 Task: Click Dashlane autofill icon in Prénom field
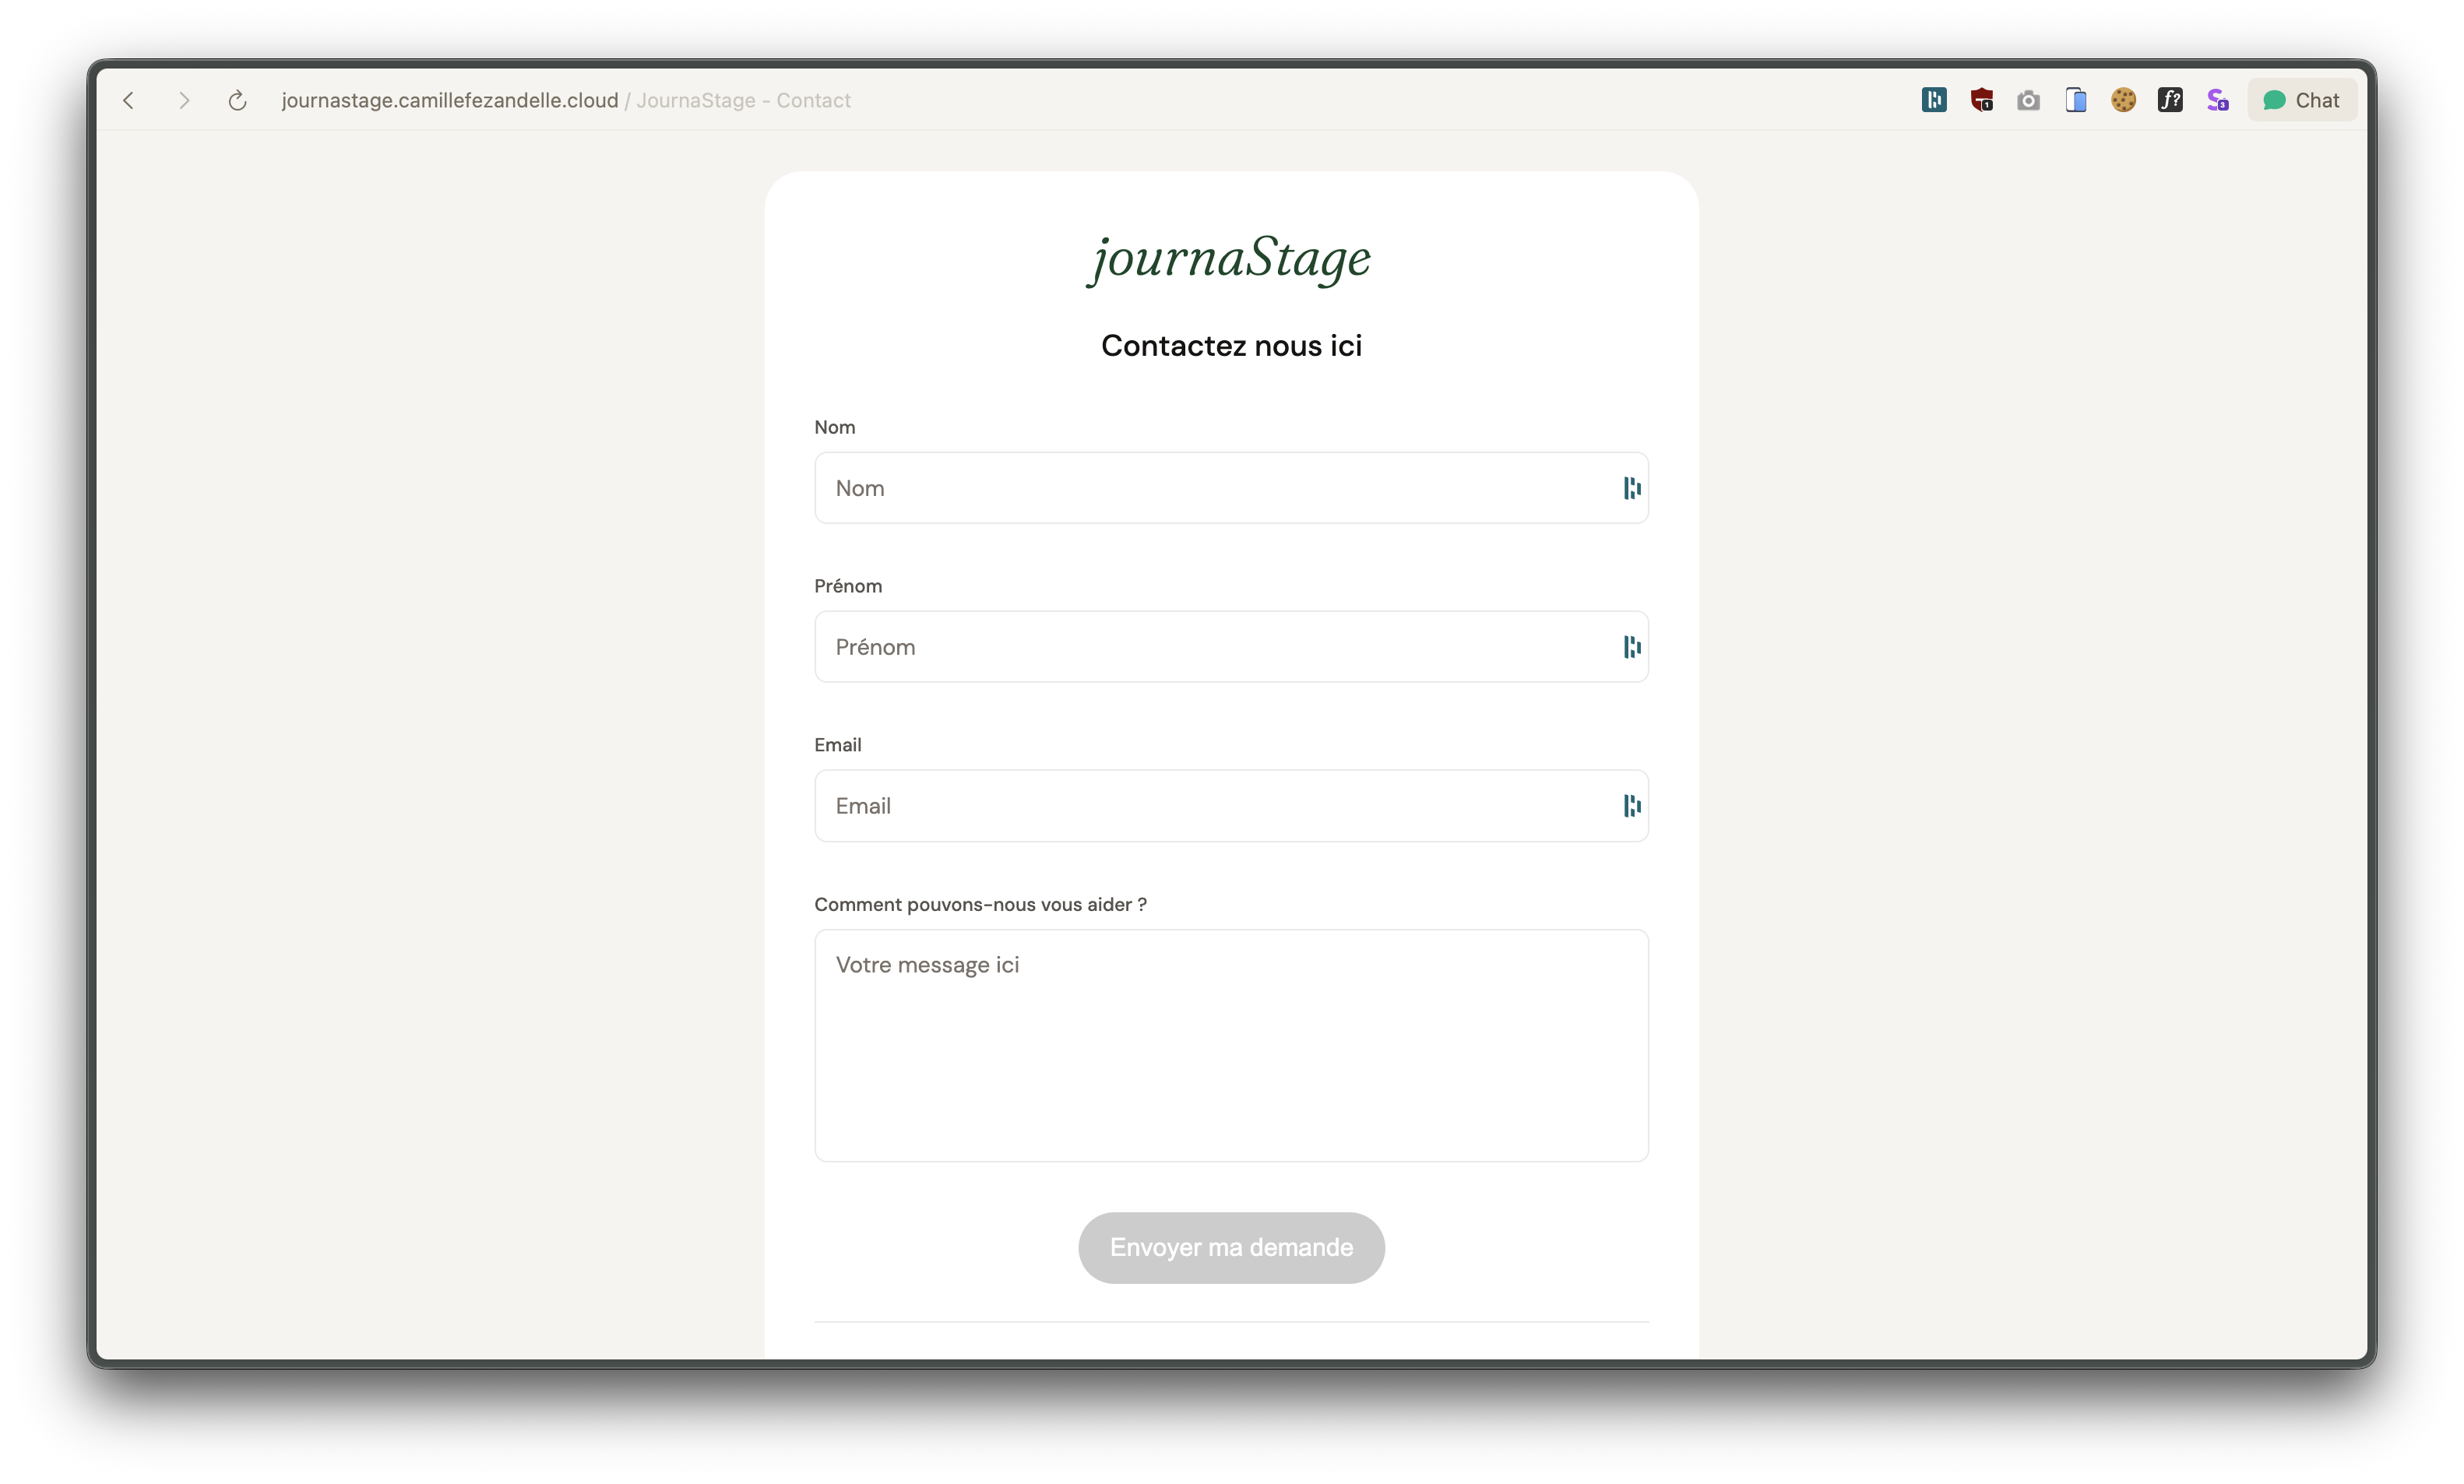1631,647
